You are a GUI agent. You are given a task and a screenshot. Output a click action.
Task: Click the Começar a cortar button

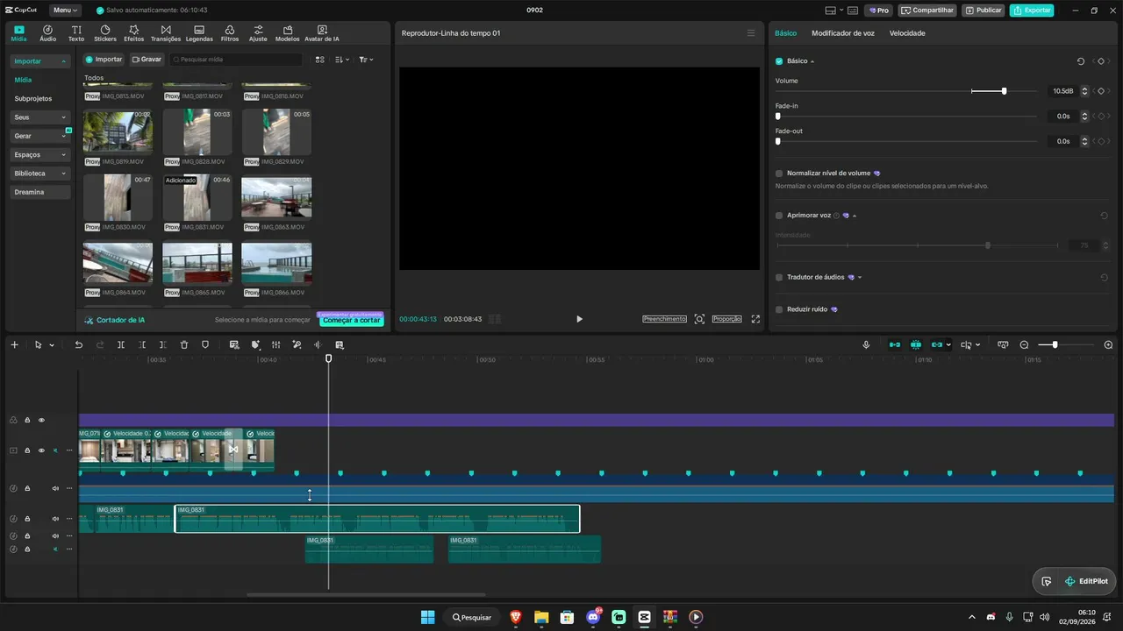tap(351, 320)
